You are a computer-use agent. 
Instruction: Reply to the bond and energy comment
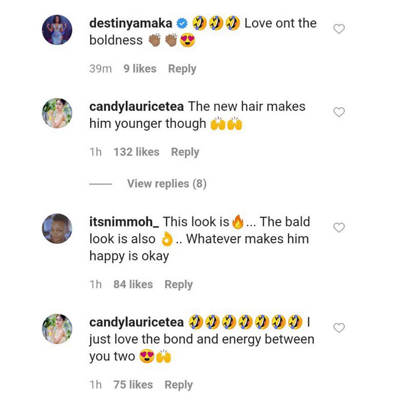pyautogui.click(x=179, y=384)
